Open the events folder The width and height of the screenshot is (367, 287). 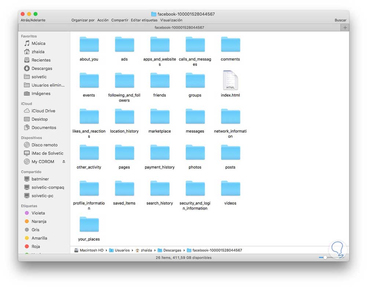(x=89, y=80)
